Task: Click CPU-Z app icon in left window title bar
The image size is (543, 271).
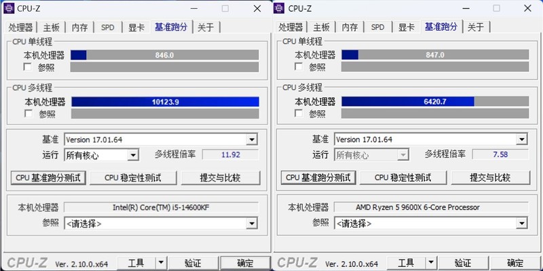Action: point(9,8)
